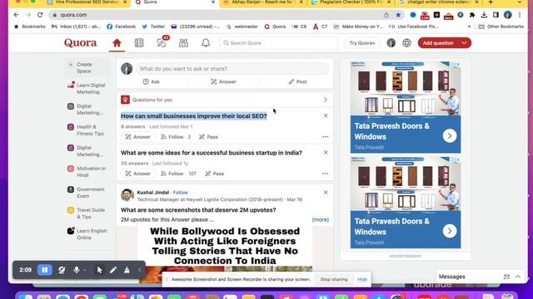Dismiss business startup question with X
The image size is (533, 299).
[x=326, y=153]
